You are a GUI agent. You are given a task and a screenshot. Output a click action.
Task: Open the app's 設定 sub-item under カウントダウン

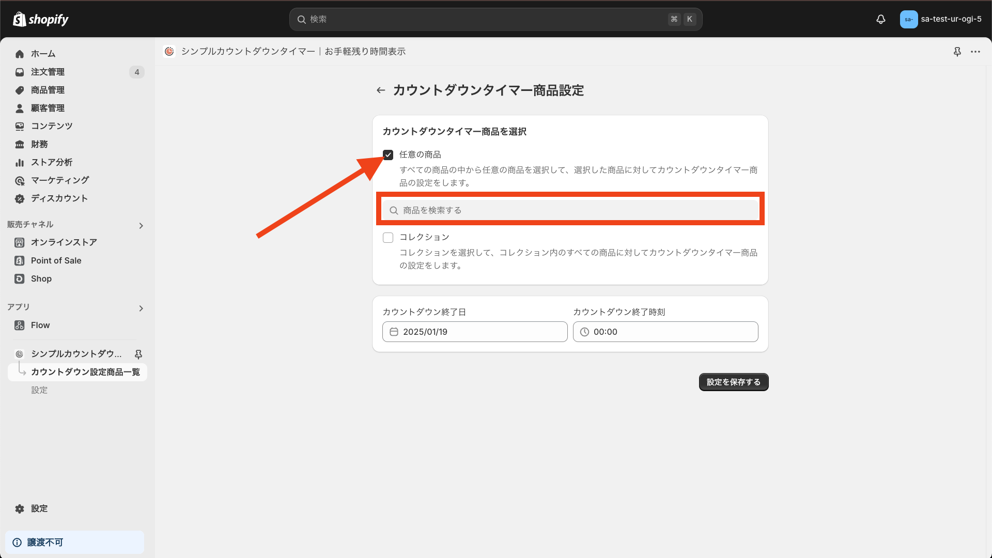click(39, 390)
